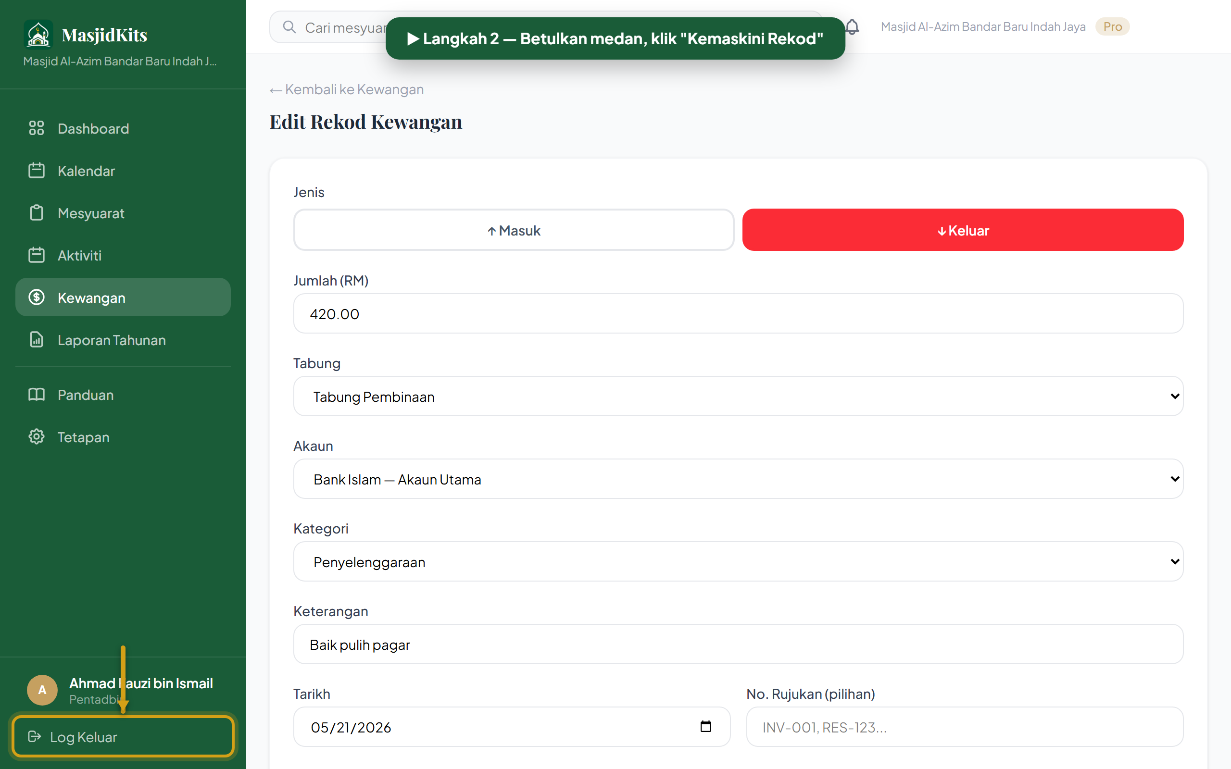Open Aktiviti section
Viewport: 1231px width, 769px height.
point(123,255)
